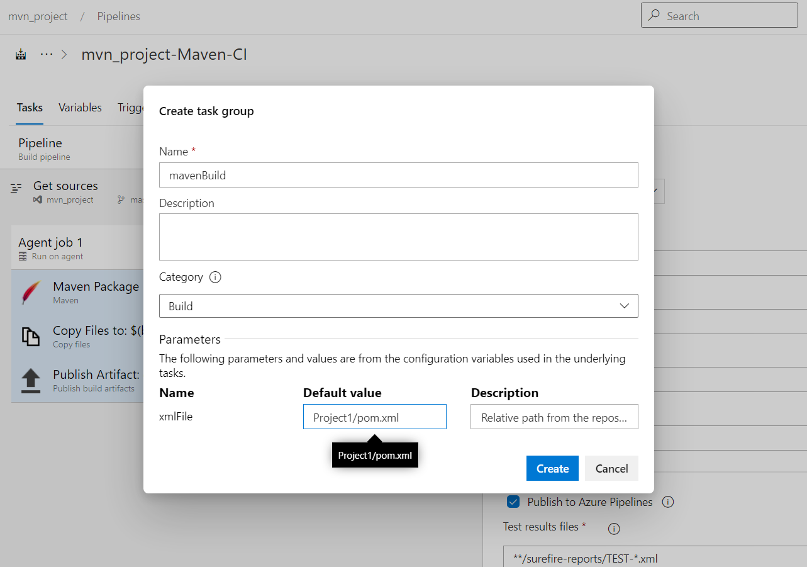The image size is (807, 567).
Task: Select the Tasks tab
Action: click(x=30, y=108)
